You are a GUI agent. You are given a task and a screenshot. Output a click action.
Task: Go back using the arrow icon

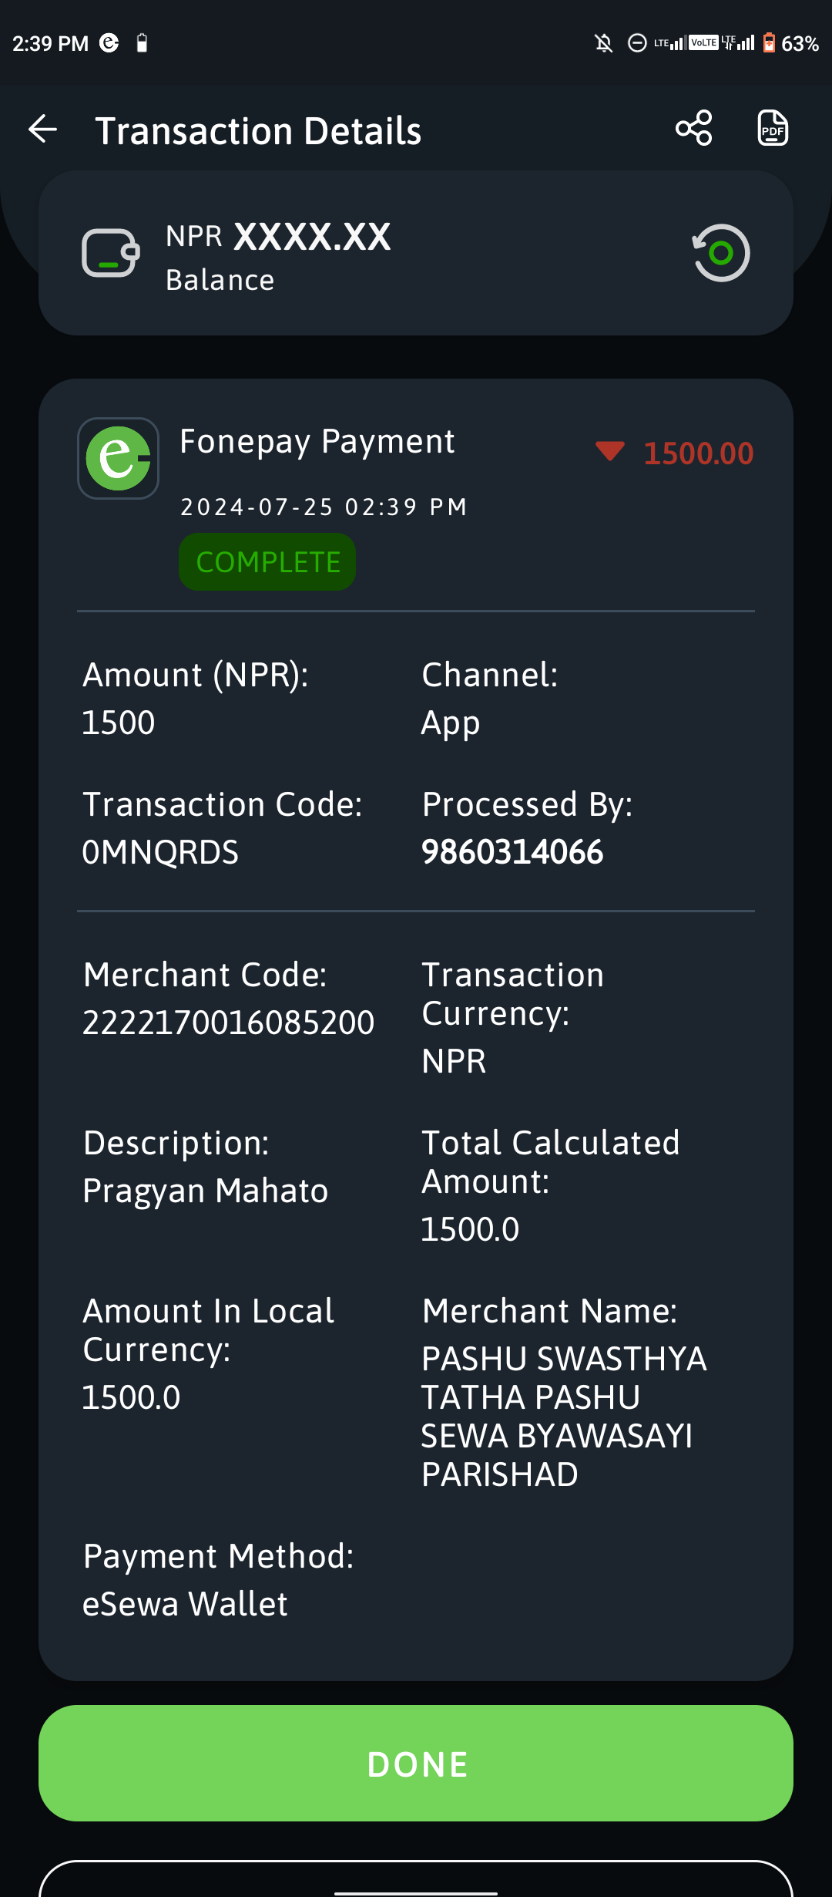pyautogui.click(x=43, y=129)
